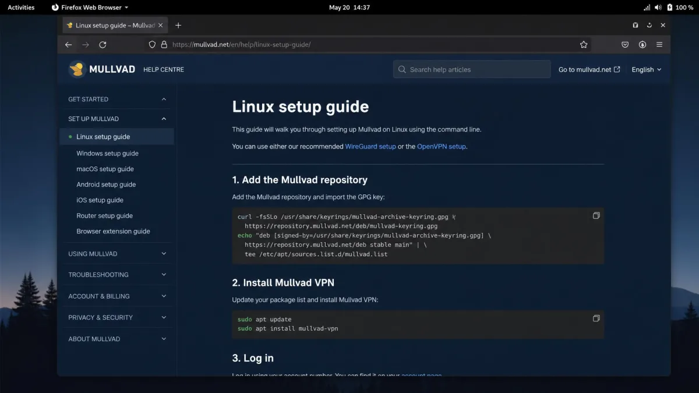Screen dimensions: 699x393
Task: Click the Mullvad logo
Action: tap(102, 69)
